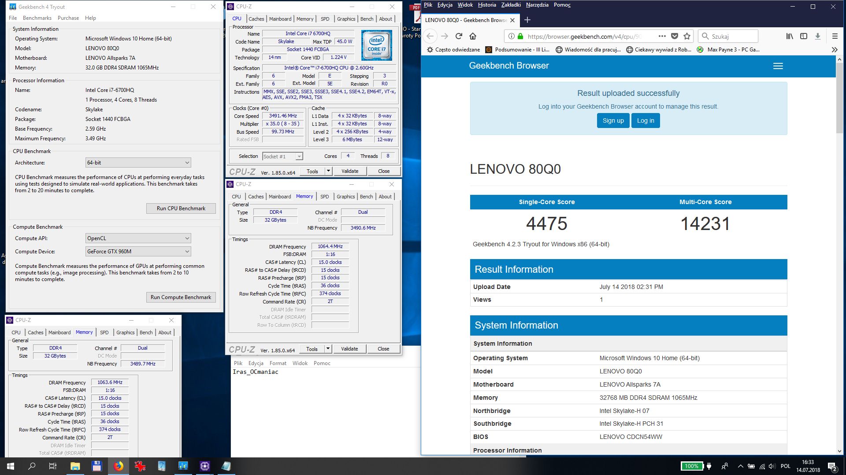Screen dimensions: 846x475
Task: Click the POL language indicator
Action: (785, 466)
